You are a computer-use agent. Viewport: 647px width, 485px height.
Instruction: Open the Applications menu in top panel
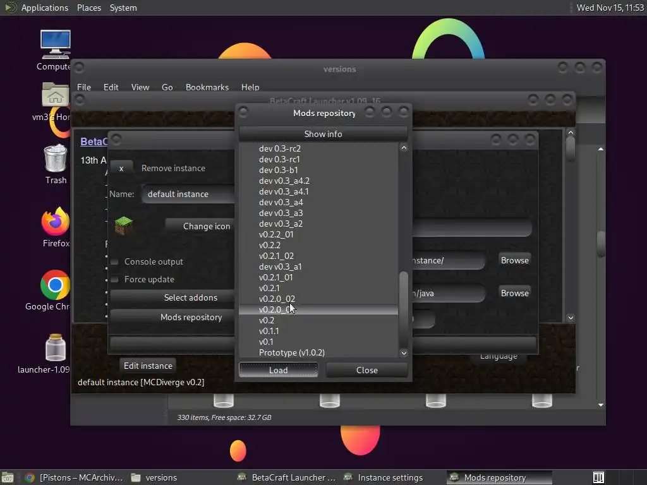tap(45, 8)
